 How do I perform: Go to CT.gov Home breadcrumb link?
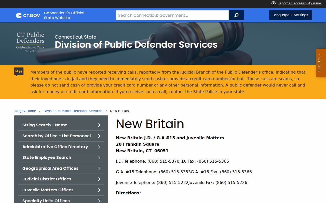click(x=25, y=111)
